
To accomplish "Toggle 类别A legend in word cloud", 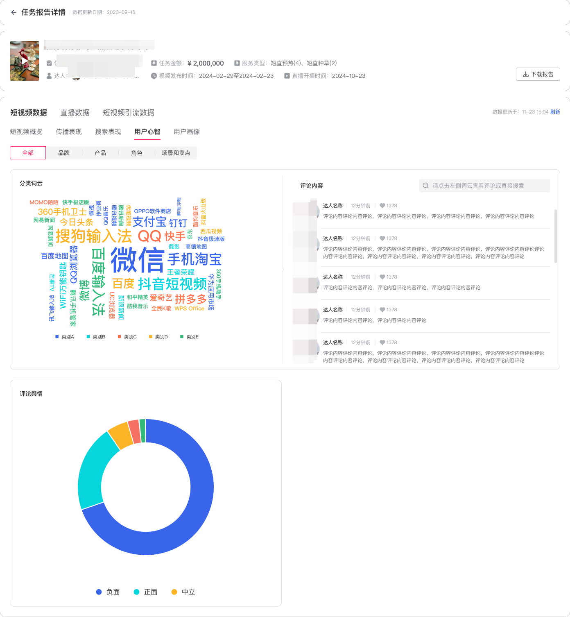I will click(65, 337).
